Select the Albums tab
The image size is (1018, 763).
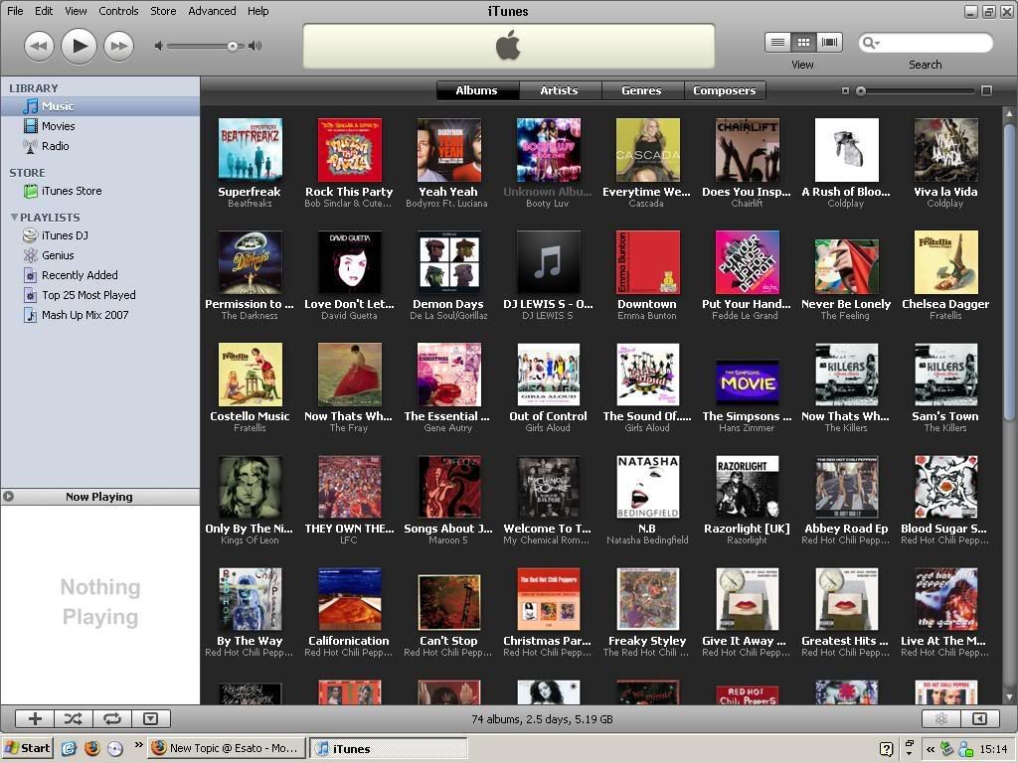(x=477, y=90)
